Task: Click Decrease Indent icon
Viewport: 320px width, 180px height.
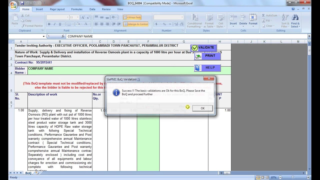Action: coord(113,24)
